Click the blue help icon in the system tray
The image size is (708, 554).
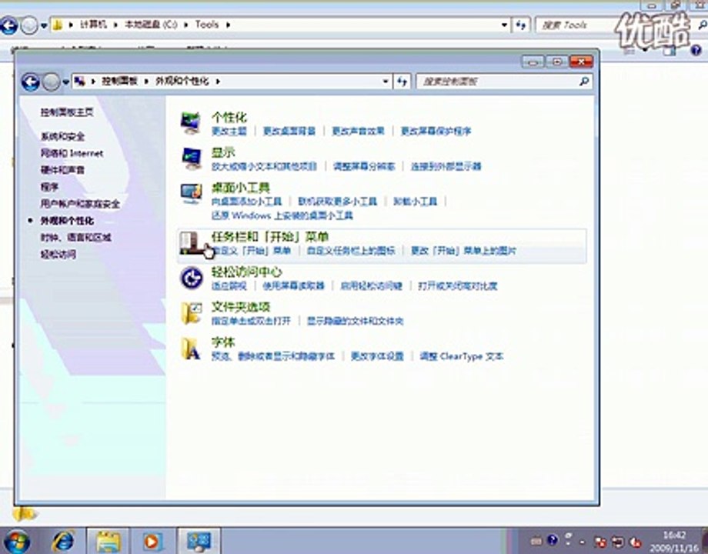[553, 540]
